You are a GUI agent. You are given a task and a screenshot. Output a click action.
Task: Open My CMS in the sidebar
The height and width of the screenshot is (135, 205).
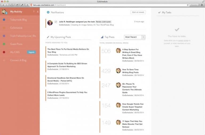pos(15,52)
